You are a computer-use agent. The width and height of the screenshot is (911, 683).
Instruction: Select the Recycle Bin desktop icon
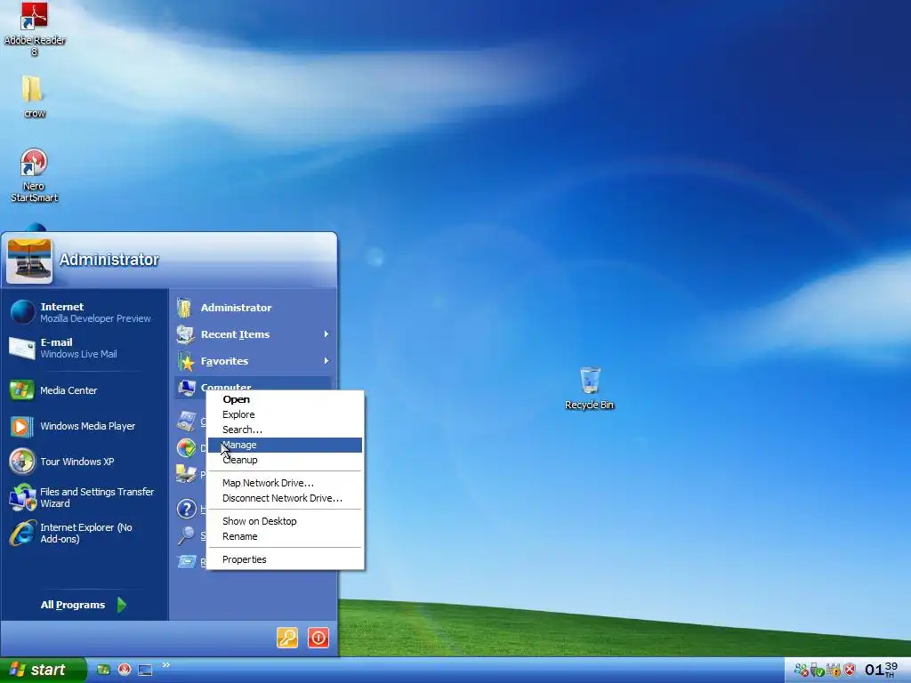point(589,388)
